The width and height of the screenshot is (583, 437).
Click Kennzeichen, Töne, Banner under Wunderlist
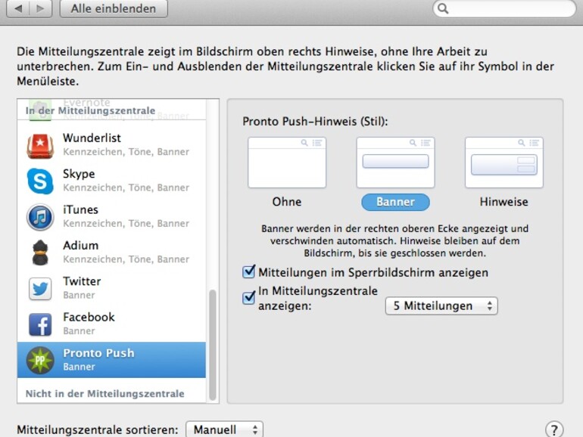126,152
